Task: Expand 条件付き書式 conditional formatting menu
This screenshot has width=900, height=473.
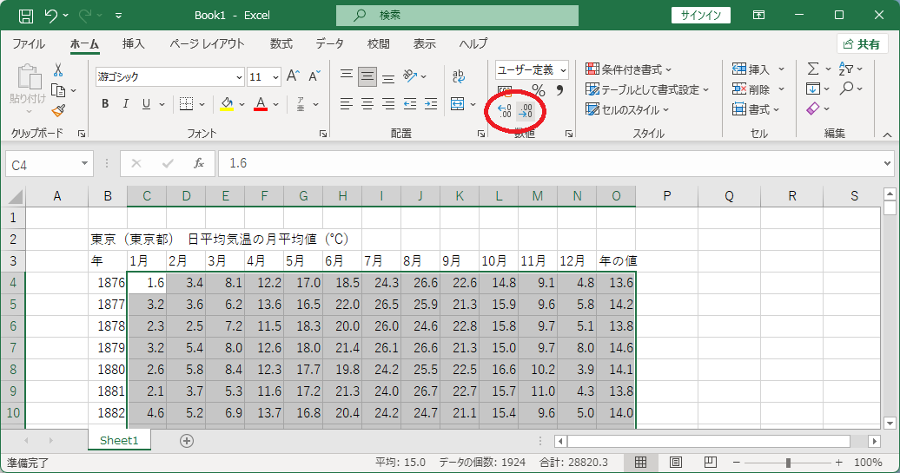Action: 628,69
